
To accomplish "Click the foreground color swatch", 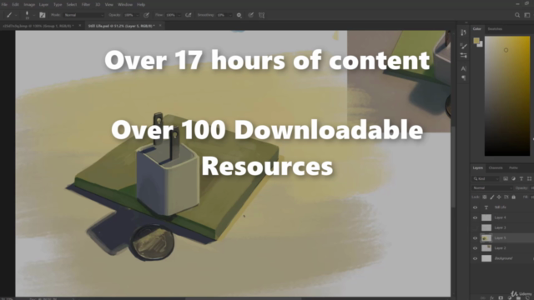I will (476, 41).
